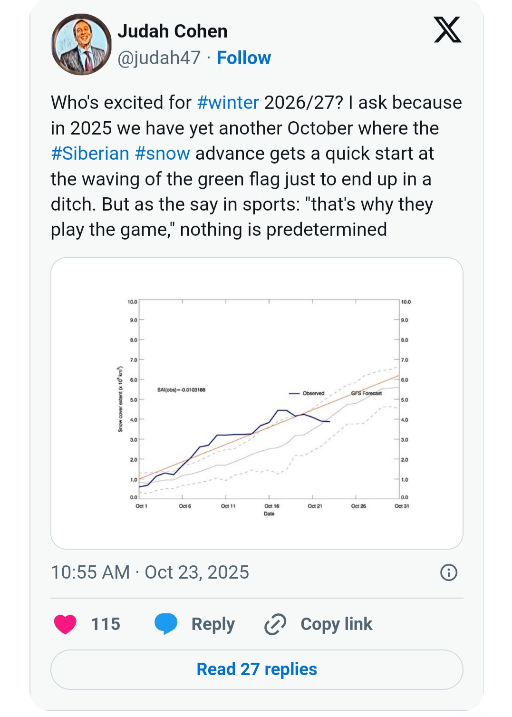Click the @judah47 handle
Screen dimensions: 512x717
click(159, 58)
